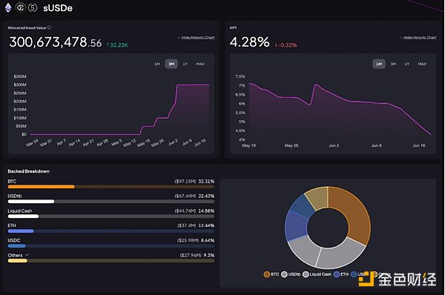
Task: Switch APY chart to 1Y tab
Action: [x=407, y=64]
